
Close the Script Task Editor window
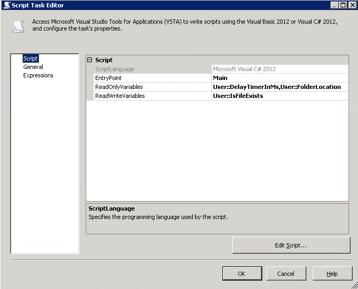coord(352,5)
